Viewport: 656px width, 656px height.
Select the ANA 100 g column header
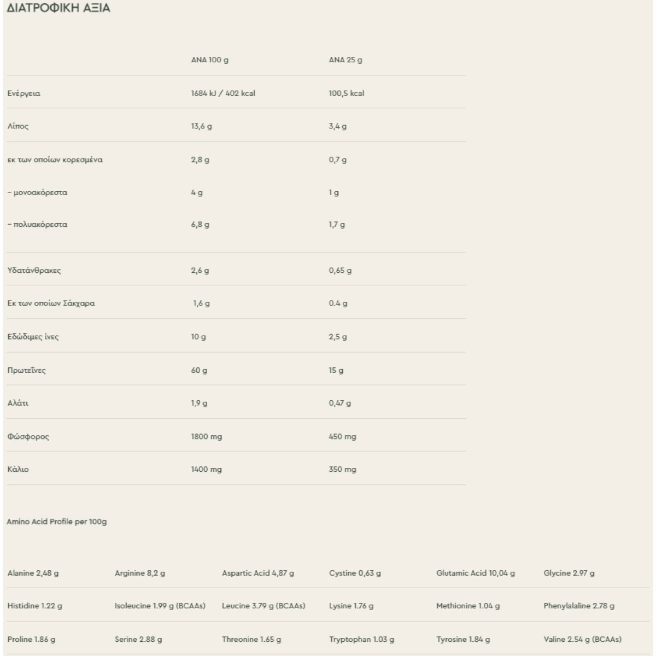click(209, 60)
